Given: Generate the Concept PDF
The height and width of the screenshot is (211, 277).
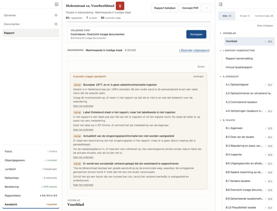Looking at the screenshot, I should click(190, 8).
